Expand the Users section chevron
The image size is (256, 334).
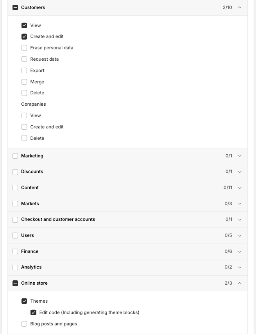coord(240,235)
